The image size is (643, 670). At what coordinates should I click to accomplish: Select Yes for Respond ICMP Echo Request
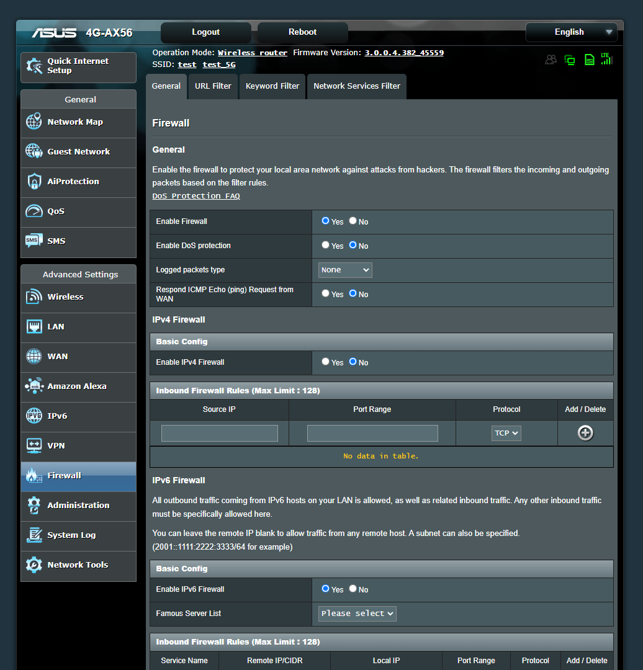coord(325,293)
